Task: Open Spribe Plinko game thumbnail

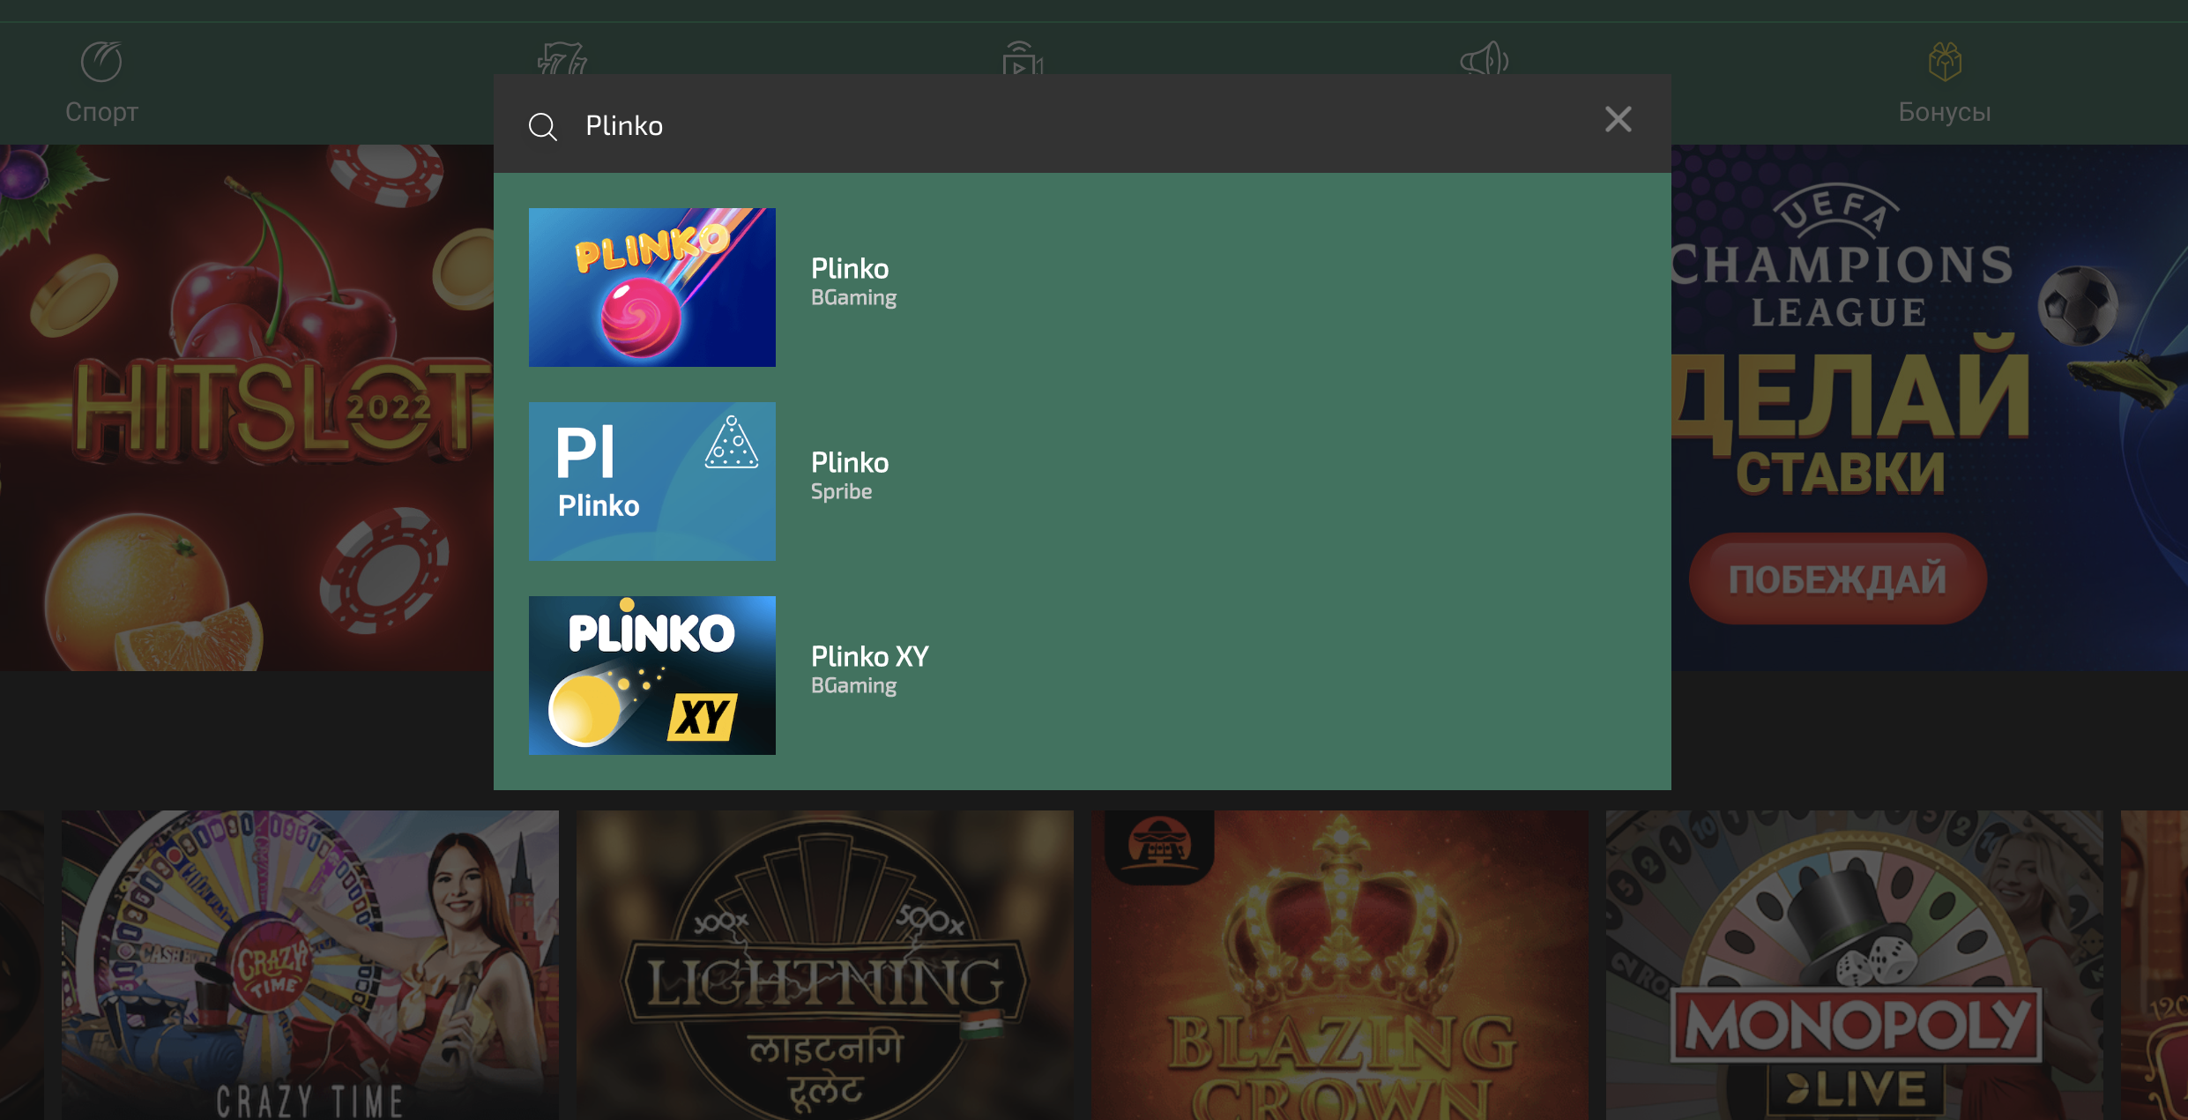Action: [x=652, y=482]
